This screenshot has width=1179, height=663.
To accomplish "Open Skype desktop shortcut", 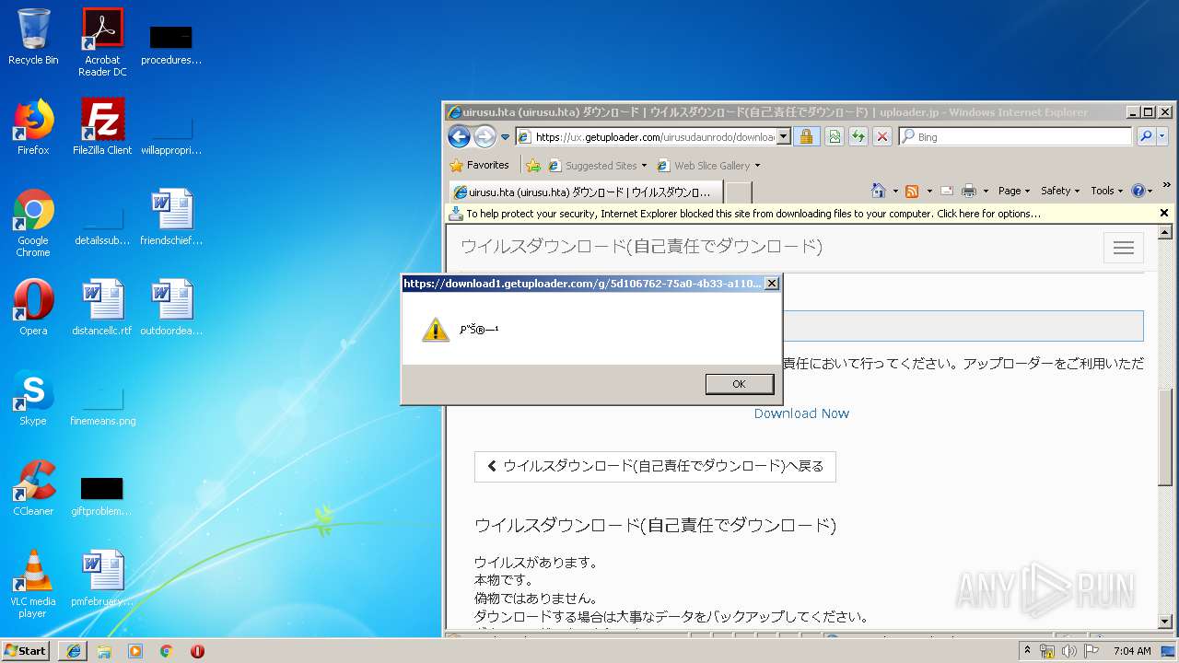I will pyautogui.click(x=33, y=398).
